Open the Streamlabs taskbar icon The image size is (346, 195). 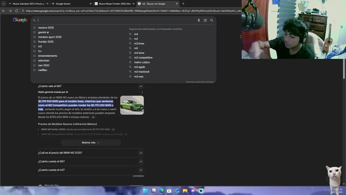(201, 191)
